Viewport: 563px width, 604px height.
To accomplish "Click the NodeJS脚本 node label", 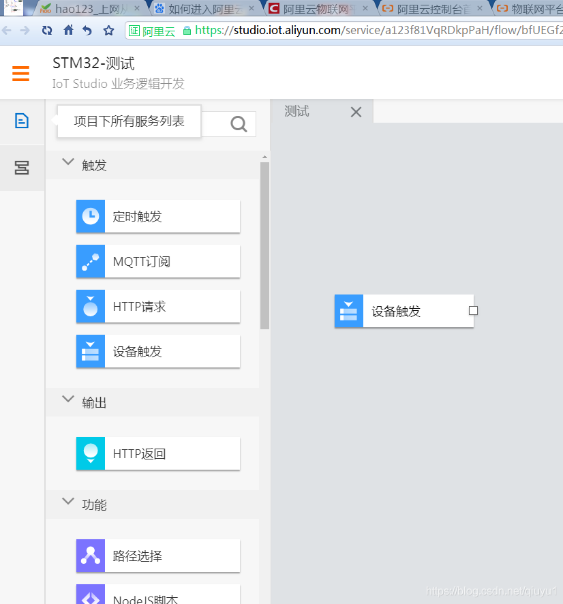I will tap(145, 599).
